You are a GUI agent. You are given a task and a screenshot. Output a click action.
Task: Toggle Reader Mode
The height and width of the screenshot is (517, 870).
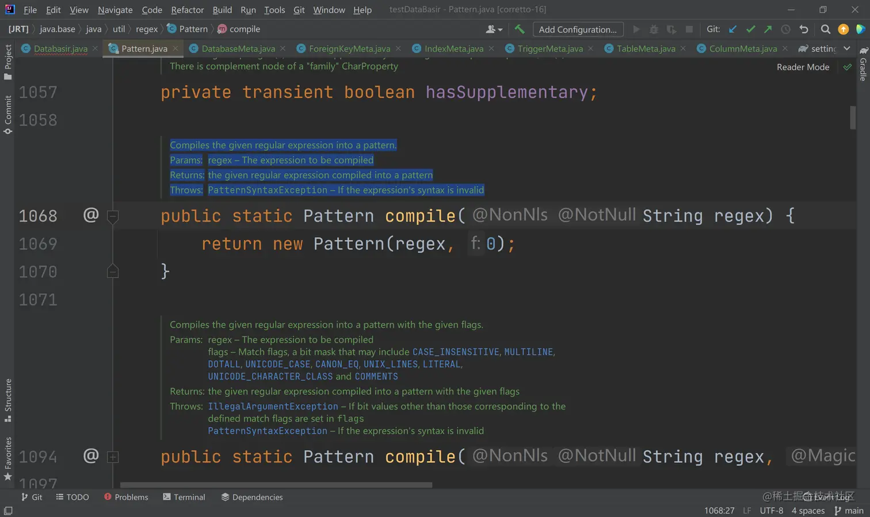tap(803, 67)
